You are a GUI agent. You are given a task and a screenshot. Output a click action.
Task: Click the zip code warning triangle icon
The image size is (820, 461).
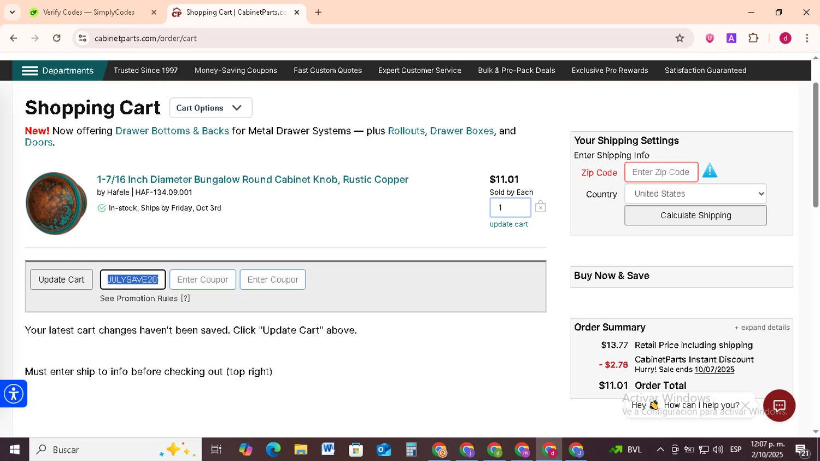tap(710, 171)
